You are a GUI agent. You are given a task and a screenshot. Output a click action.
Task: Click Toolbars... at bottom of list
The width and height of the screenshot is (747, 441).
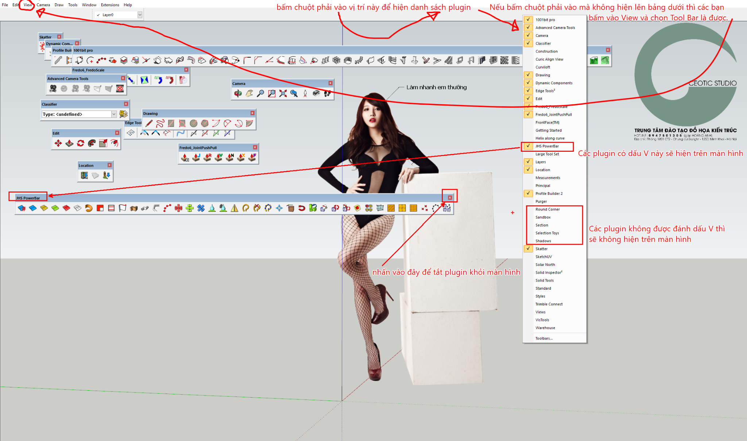(554, 339)
